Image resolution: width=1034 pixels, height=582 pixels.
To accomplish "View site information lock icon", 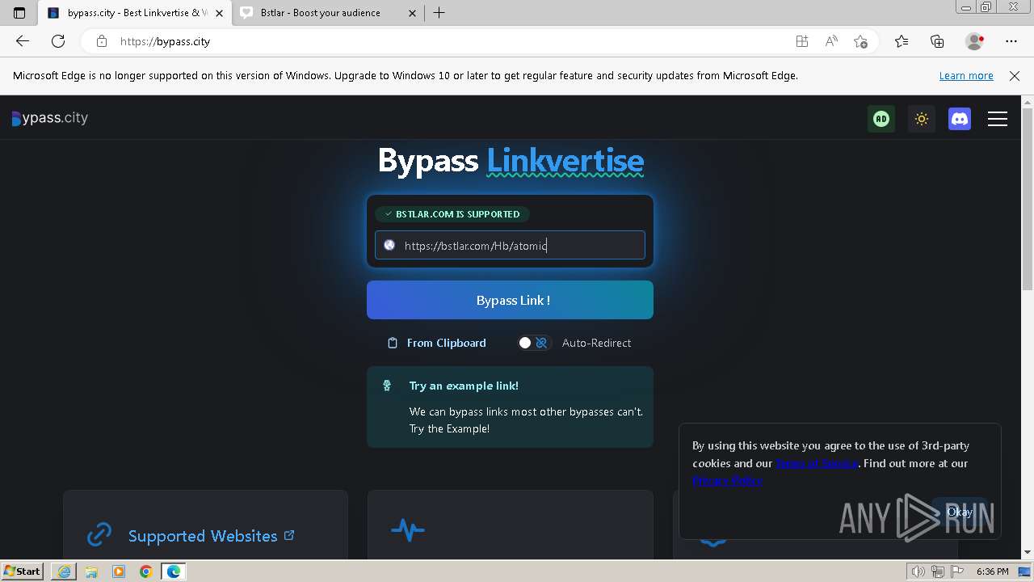I will click(102, 41).
